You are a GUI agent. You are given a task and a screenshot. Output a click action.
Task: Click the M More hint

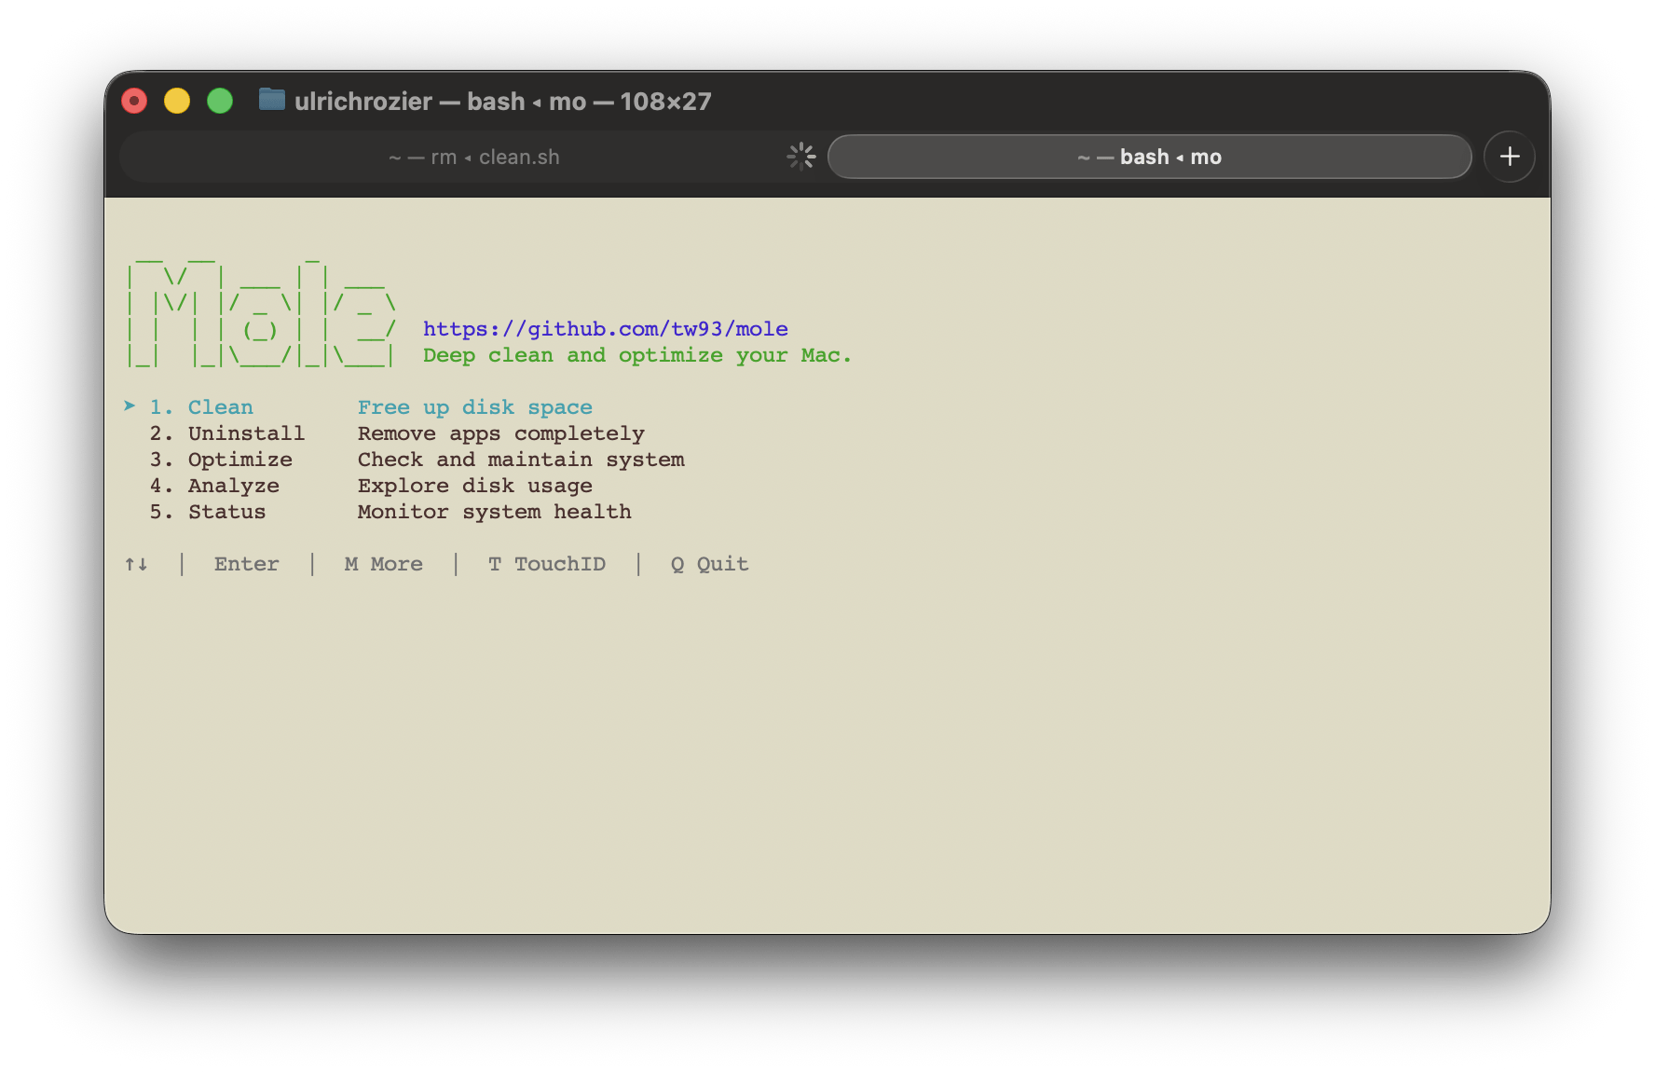point(383,564)
